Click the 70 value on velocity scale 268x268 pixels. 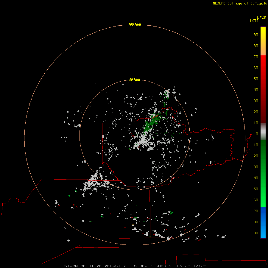256,57
